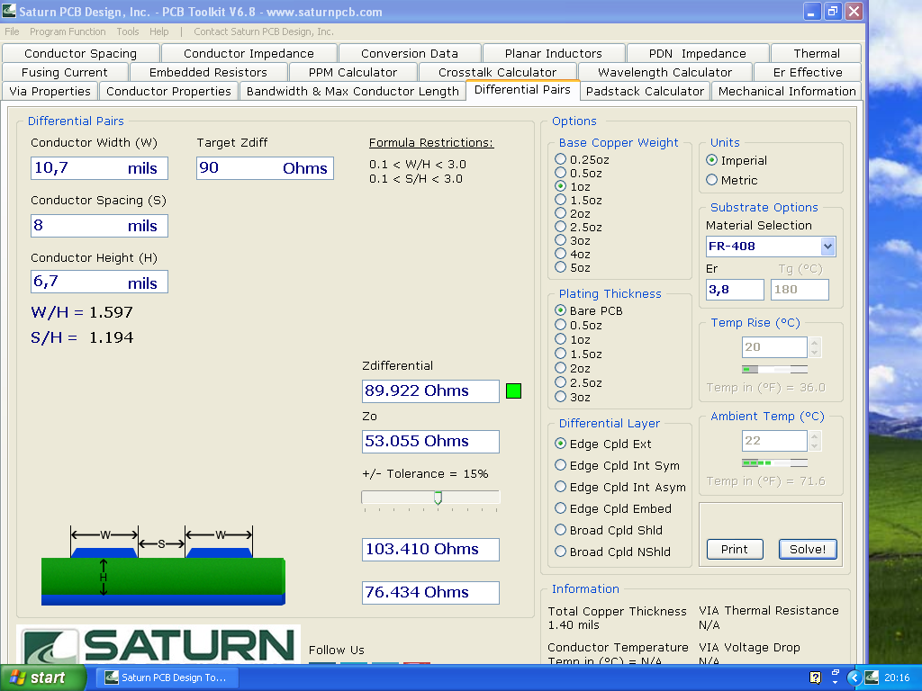This screenshot has width=922, height=691.
Task: Click the Temp Rise slider bar
Action: 774,369
